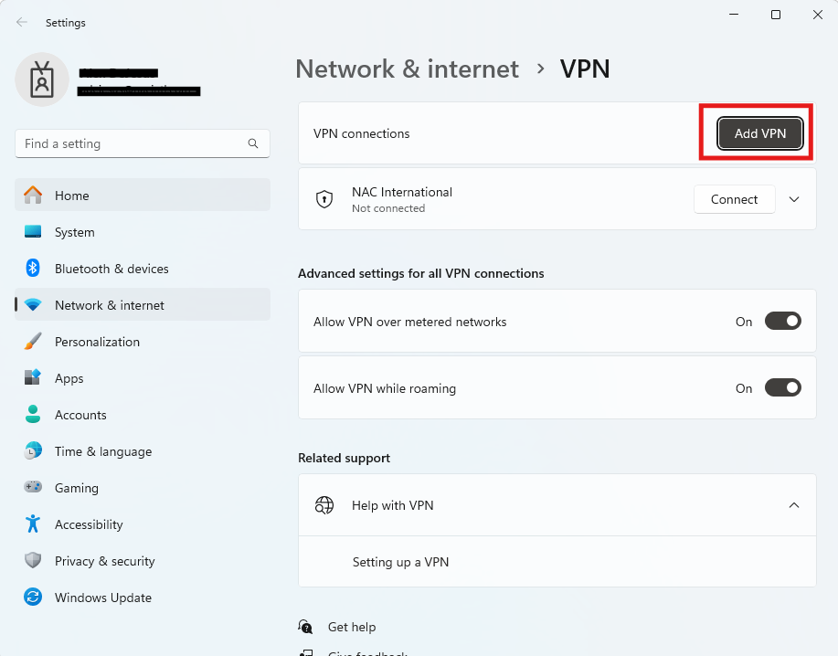The width and height of the screenshot is (838, 656).
Task: Open Personalization using its brush icon
Action: point(34,341)
